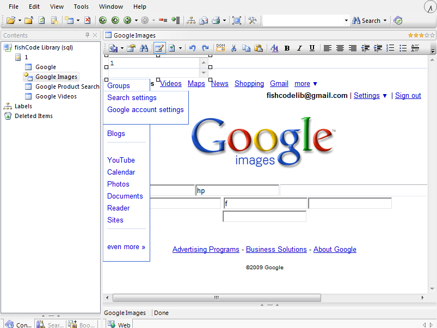The width and height of the screenshot is (437, 328).
Task: Open the new item dropdown arrow
Action: tap(78, 20)
